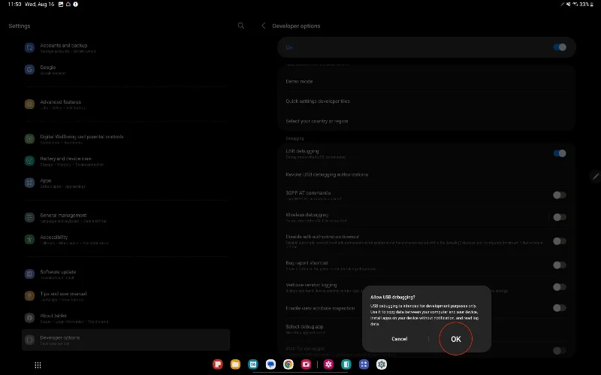The image size is (601, 375).
Task: Open Tips and user manual
Action: (x=125, y=296)
